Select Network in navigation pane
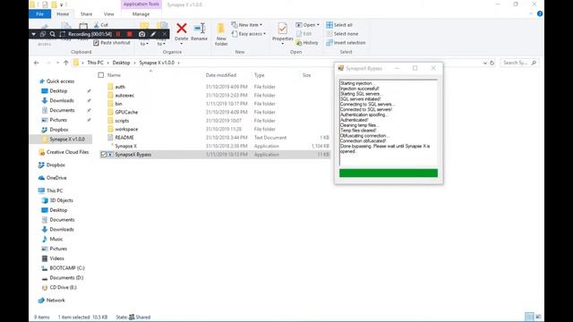The width and height of the screenshot is (573, 322). tap(51, 301)
